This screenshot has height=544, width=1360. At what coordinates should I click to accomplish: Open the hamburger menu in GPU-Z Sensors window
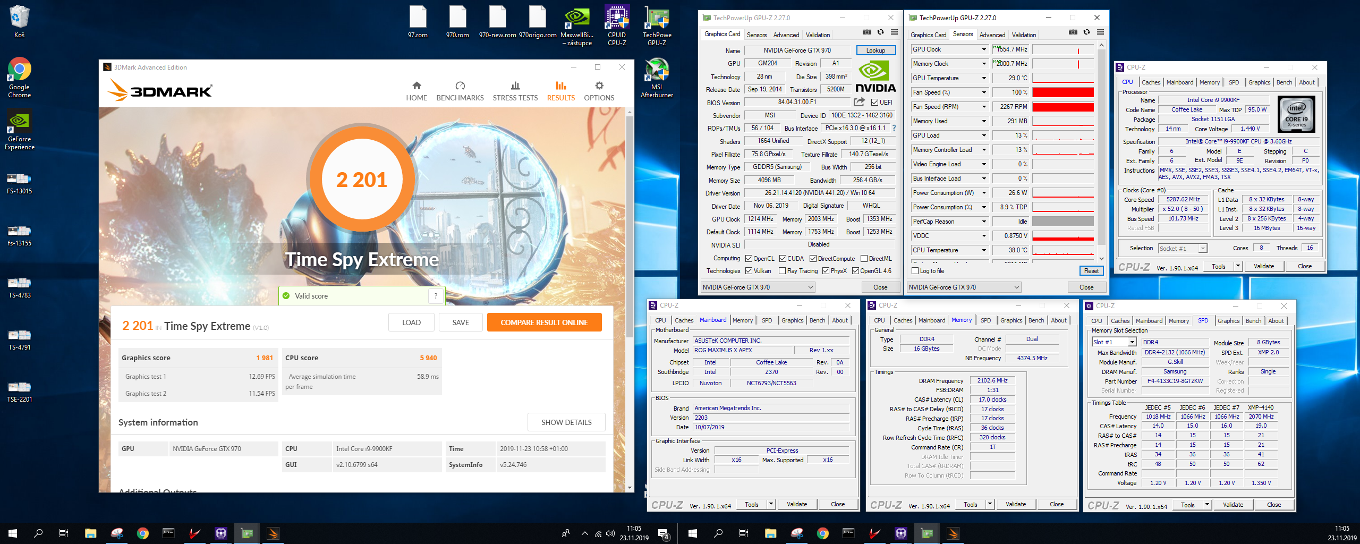(1100, 32)
